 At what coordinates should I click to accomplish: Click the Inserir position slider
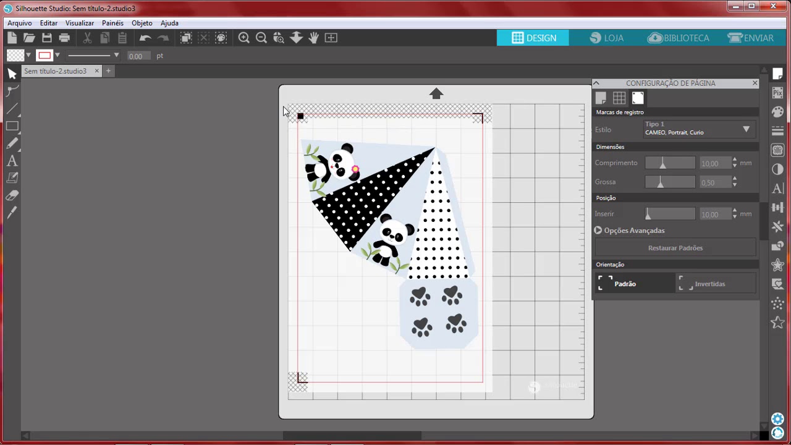point(670,214)
